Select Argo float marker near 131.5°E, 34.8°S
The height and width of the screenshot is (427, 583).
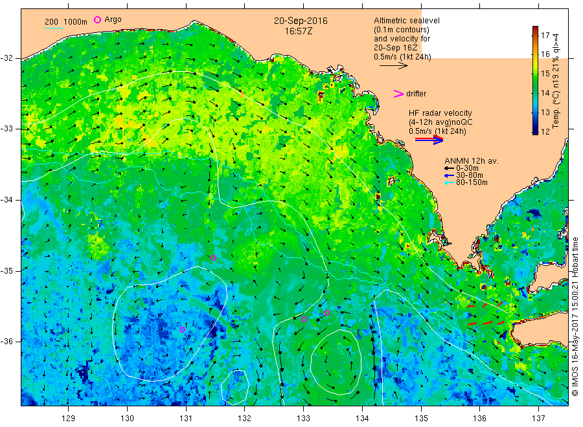[x=213, y=257]
